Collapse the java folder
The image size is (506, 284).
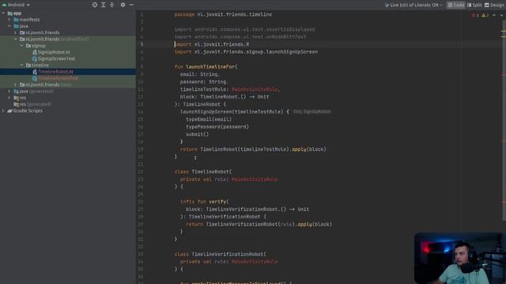coord(9,26)
